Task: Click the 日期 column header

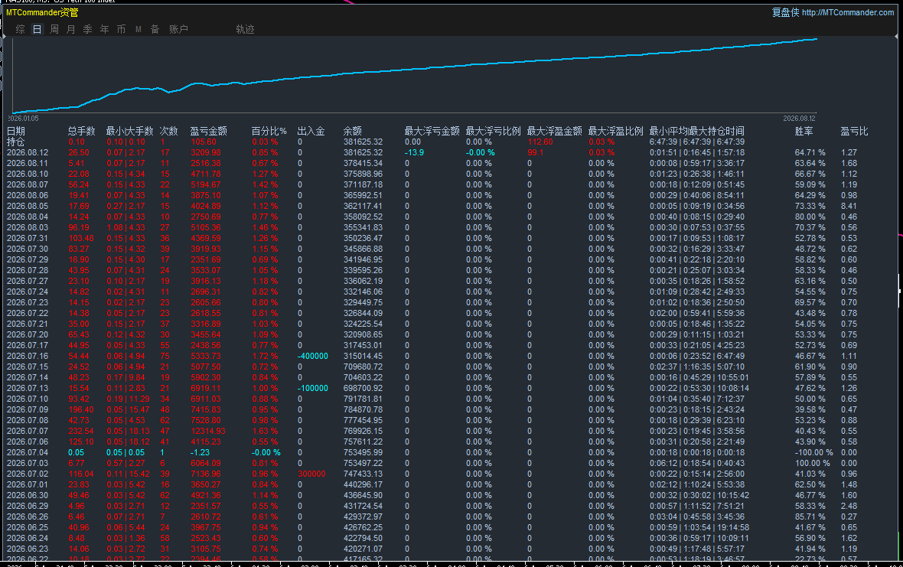Action: pos(16,132)
